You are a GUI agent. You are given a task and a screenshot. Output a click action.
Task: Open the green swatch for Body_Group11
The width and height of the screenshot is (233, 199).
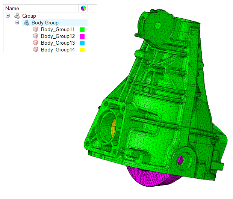click(82, 30)
